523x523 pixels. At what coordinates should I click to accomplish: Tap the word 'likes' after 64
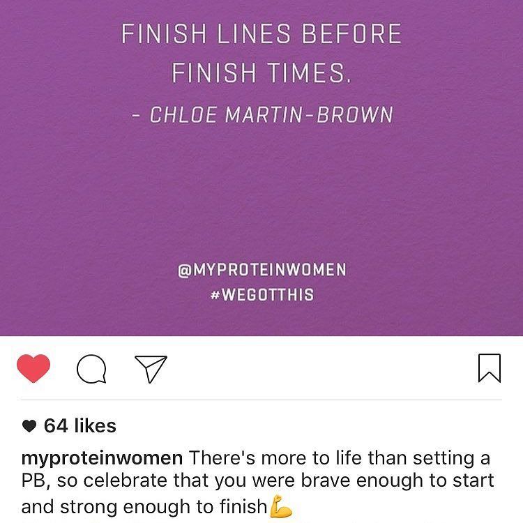95,425
